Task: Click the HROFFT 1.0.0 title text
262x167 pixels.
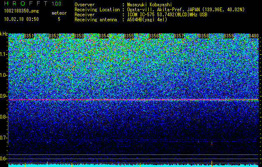Action: (x=32, y=3)
